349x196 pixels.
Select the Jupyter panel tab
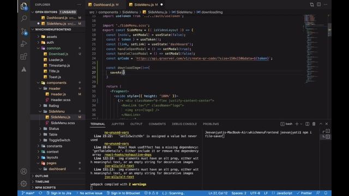point(118,124)
